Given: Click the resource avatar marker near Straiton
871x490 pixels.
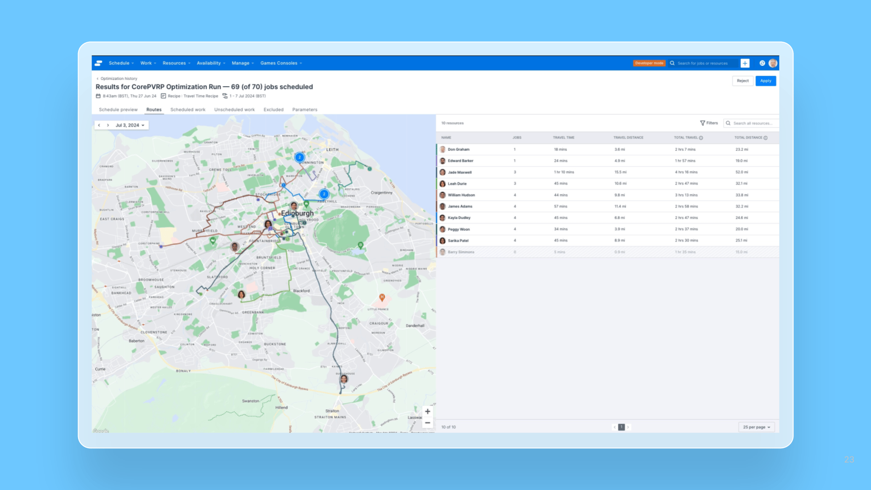Looking at the screenshot, I should 344,379.
